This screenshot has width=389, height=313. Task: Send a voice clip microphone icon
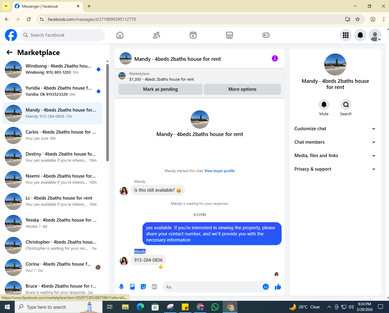(121, 287)
